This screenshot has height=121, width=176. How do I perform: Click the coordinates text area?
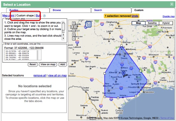pyautogui.click(x=23, y=55)
